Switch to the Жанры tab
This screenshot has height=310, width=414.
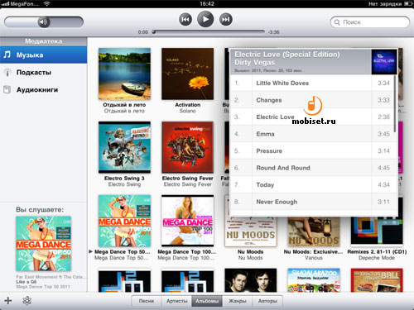(x=238, y=301)
